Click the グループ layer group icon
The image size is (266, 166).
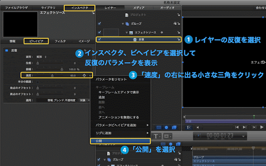tap(127, 24)
